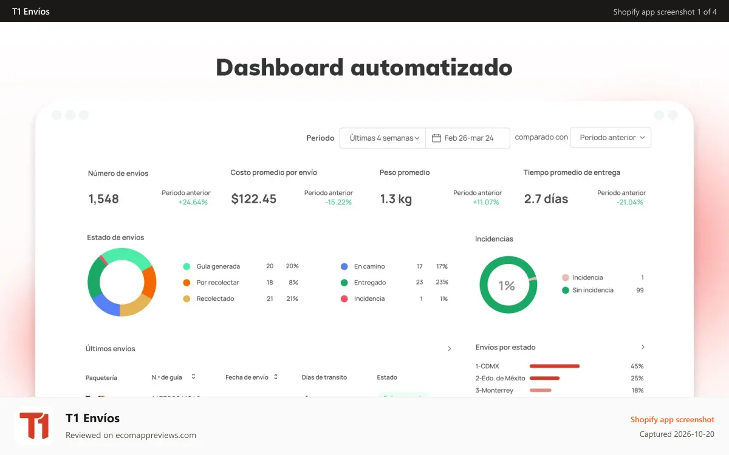729x455 pixels.
Task: Click the blue En camino legend dot
Action: [344, 266]
